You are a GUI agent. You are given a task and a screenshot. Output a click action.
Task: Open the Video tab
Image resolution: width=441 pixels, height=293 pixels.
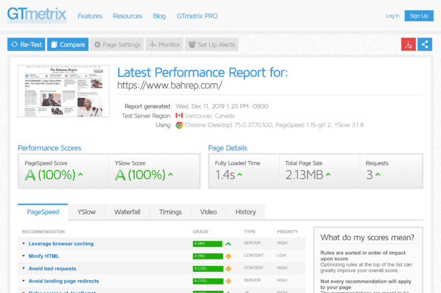pos(208,212)
